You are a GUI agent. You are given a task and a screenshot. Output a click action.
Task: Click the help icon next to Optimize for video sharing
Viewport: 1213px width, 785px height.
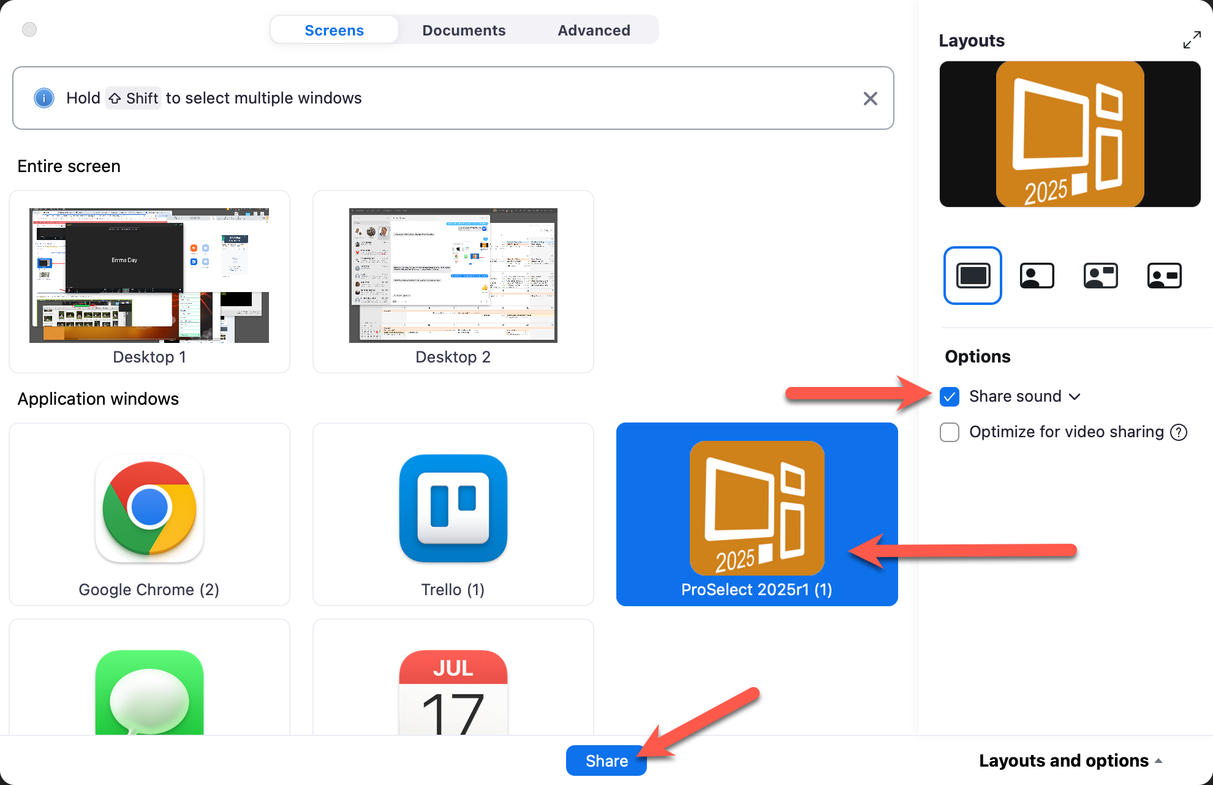click(1179, 432)
